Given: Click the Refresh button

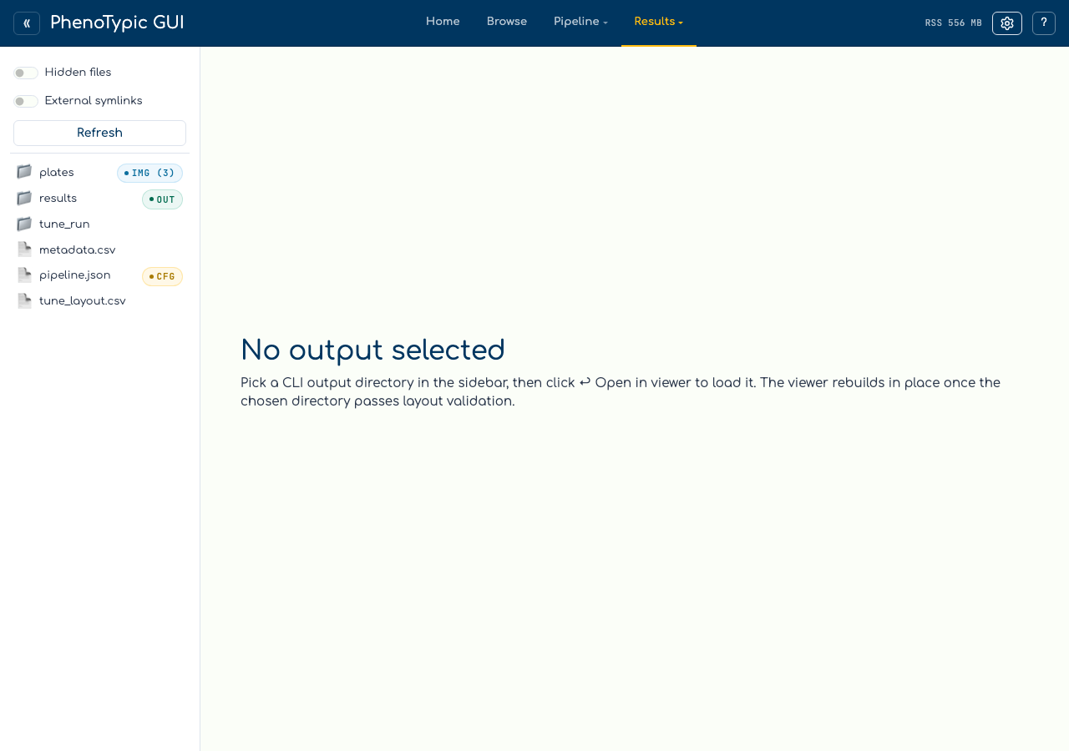Looking at the screenshot, I should click(99, 133).
